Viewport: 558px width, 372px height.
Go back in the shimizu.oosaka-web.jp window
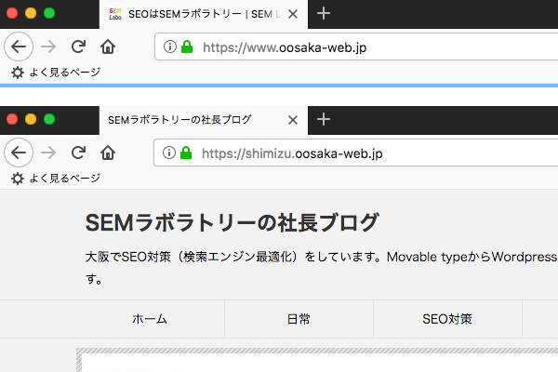coord(19,153)
